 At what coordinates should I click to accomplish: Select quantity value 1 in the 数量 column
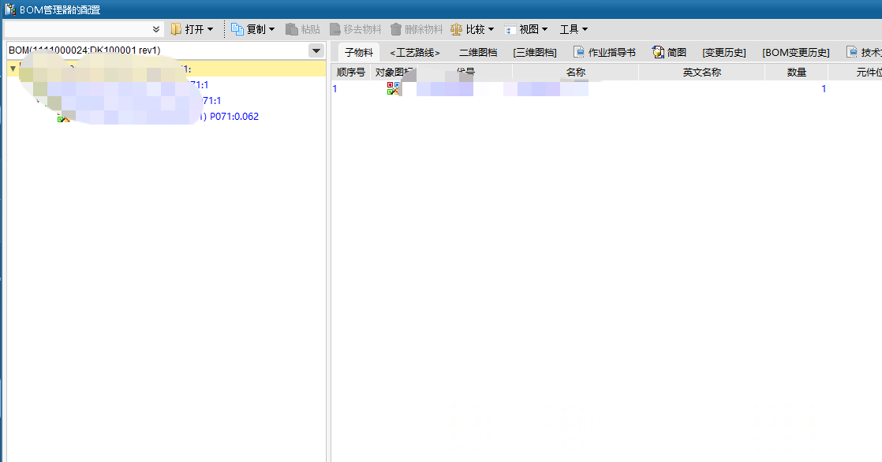click(x=824, y=89)
